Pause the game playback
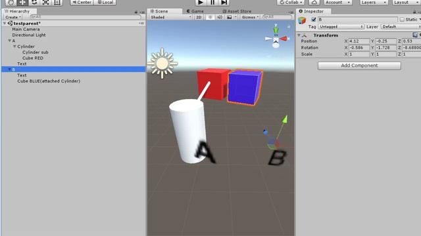This screenshot has height=236, width=421. [212, 3]
